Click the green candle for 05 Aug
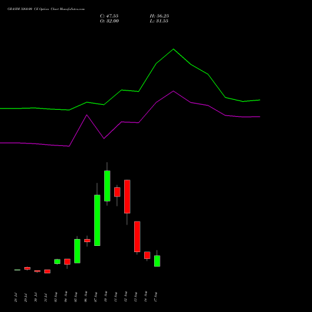This screenshot has width=312, height=312. pos(77,251)
